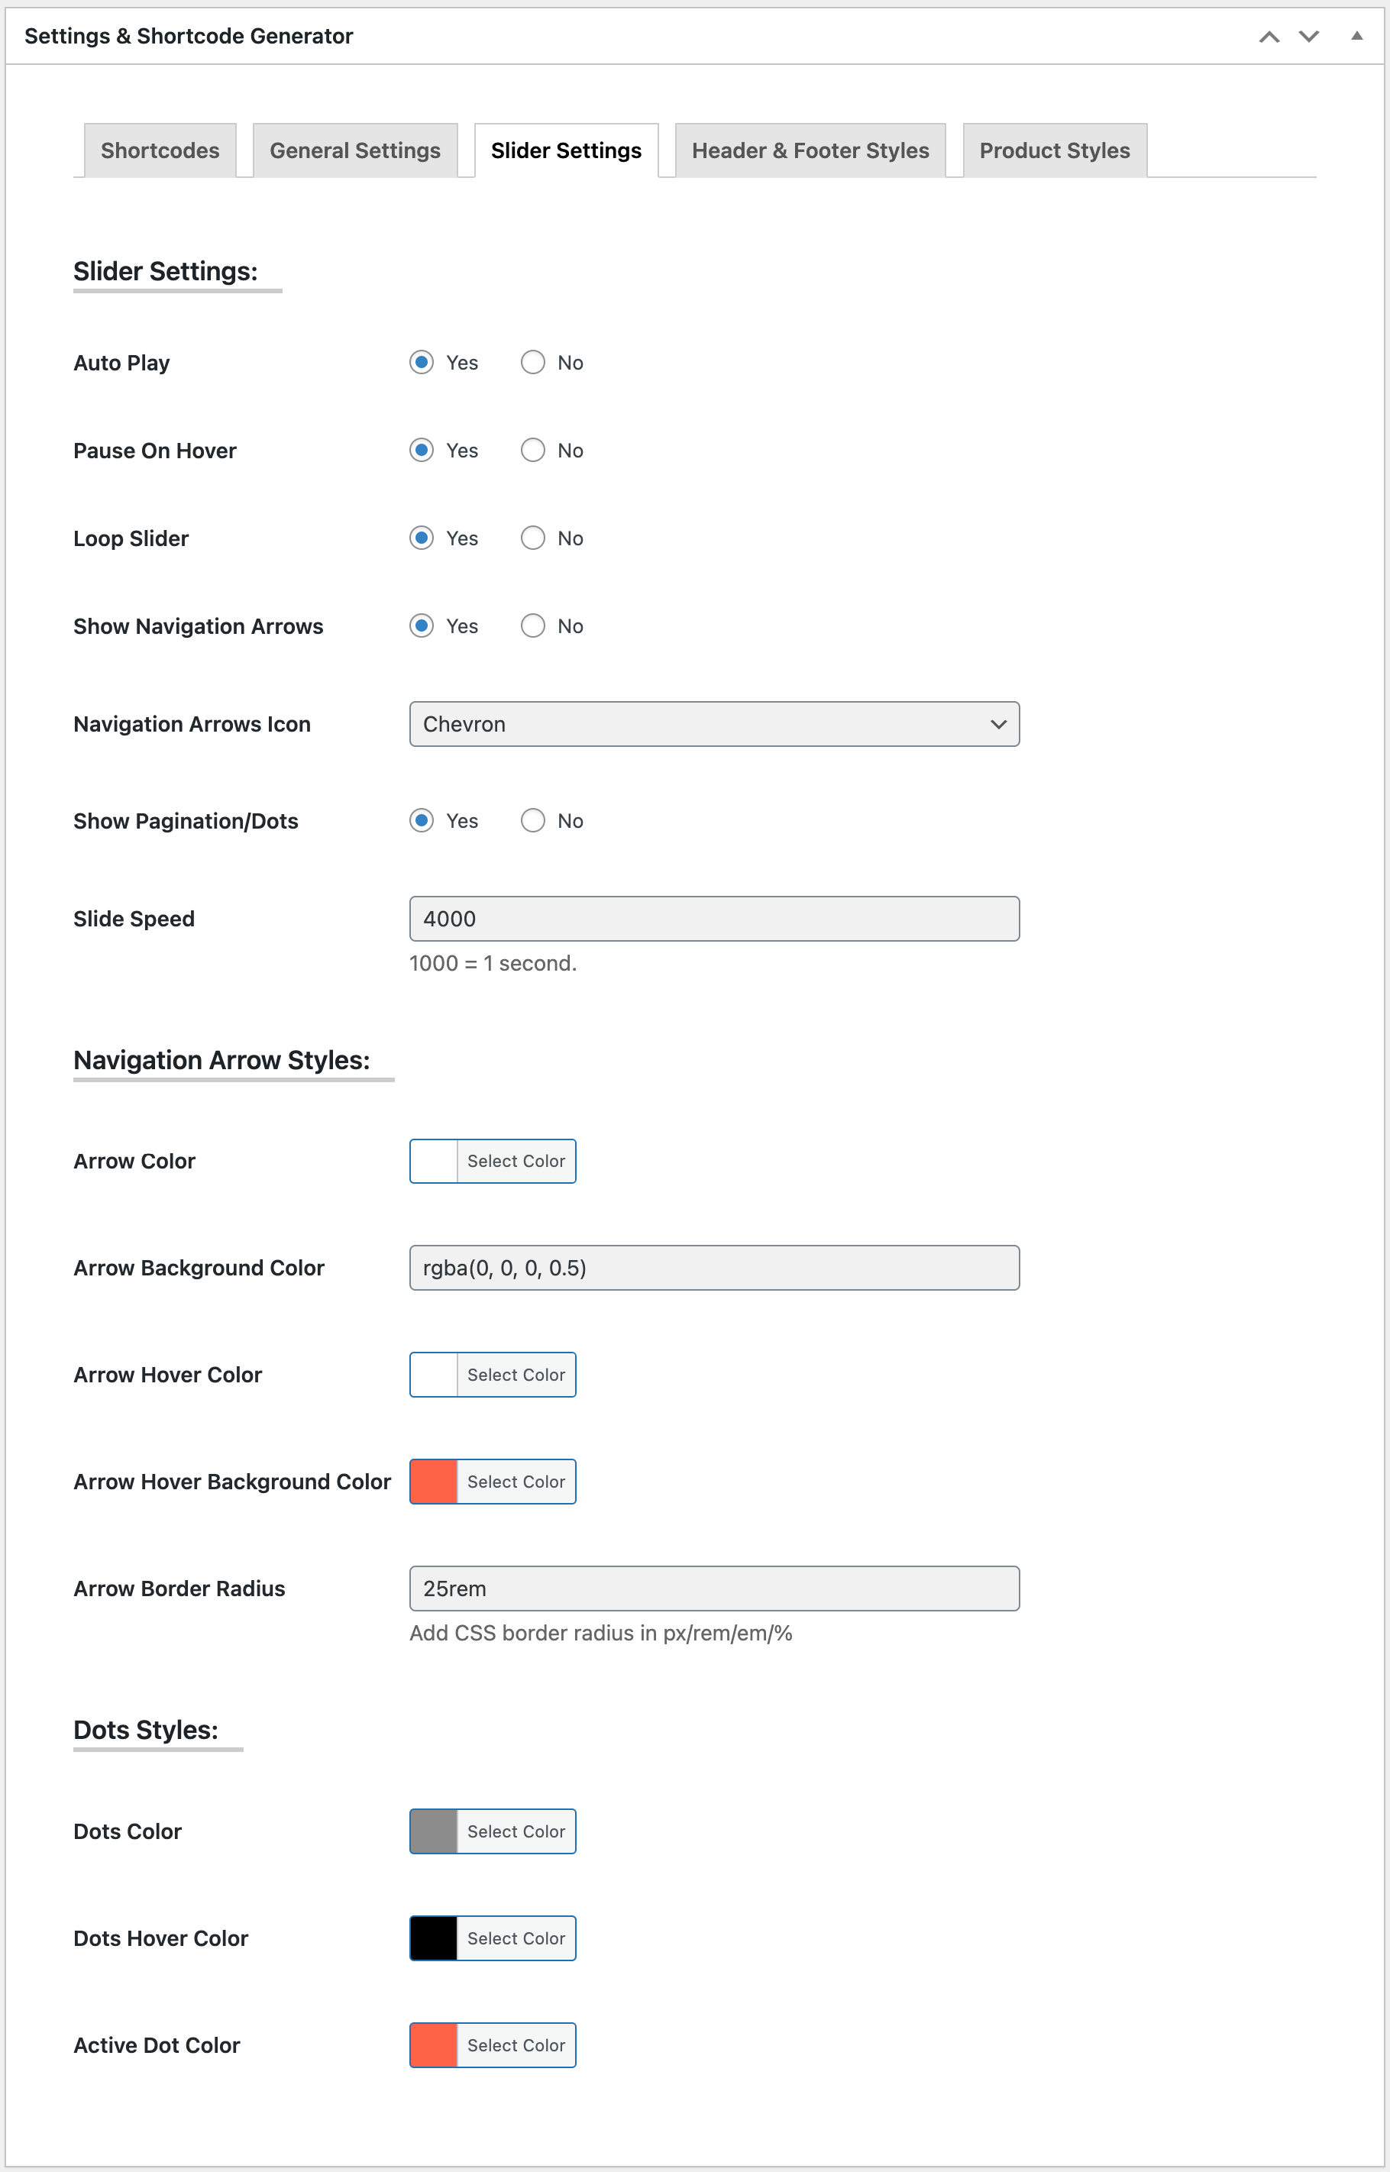Open the Header & Footer Styles tab
This screenshot has width=1390, height=2172.
[x=810, y=150]
